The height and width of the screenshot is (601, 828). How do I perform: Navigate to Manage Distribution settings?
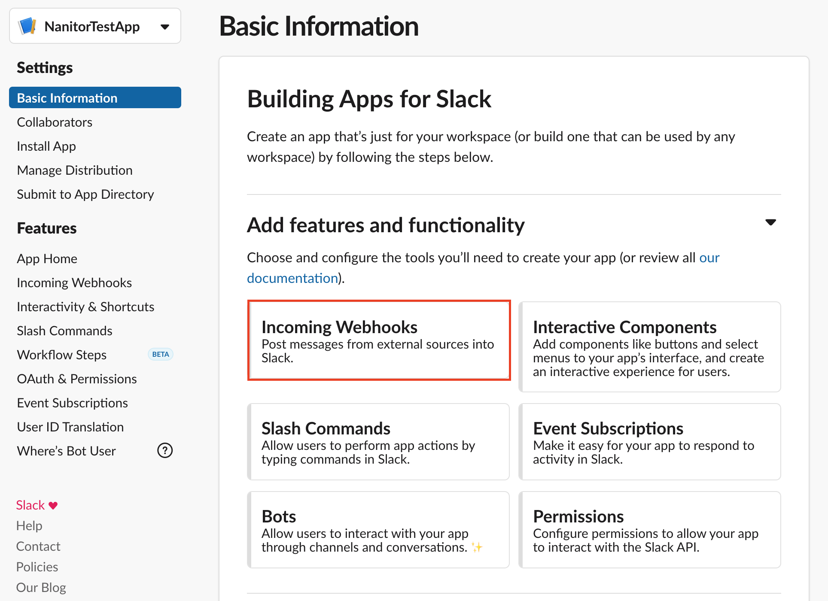[x=75, y=170]
